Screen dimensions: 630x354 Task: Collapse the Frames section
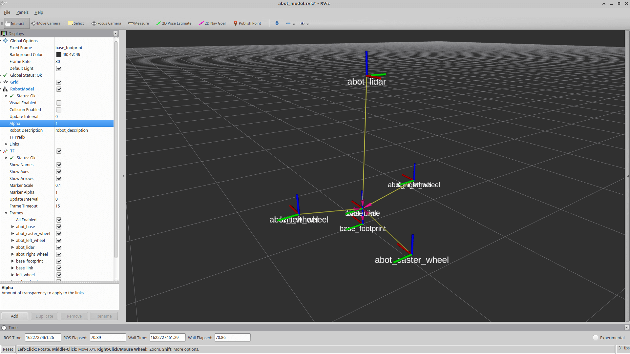coord(6,213)
